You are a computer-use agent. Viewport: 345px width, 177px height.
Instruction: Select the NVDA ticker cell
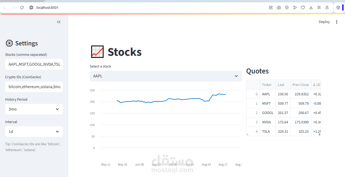tap(268, 122)
